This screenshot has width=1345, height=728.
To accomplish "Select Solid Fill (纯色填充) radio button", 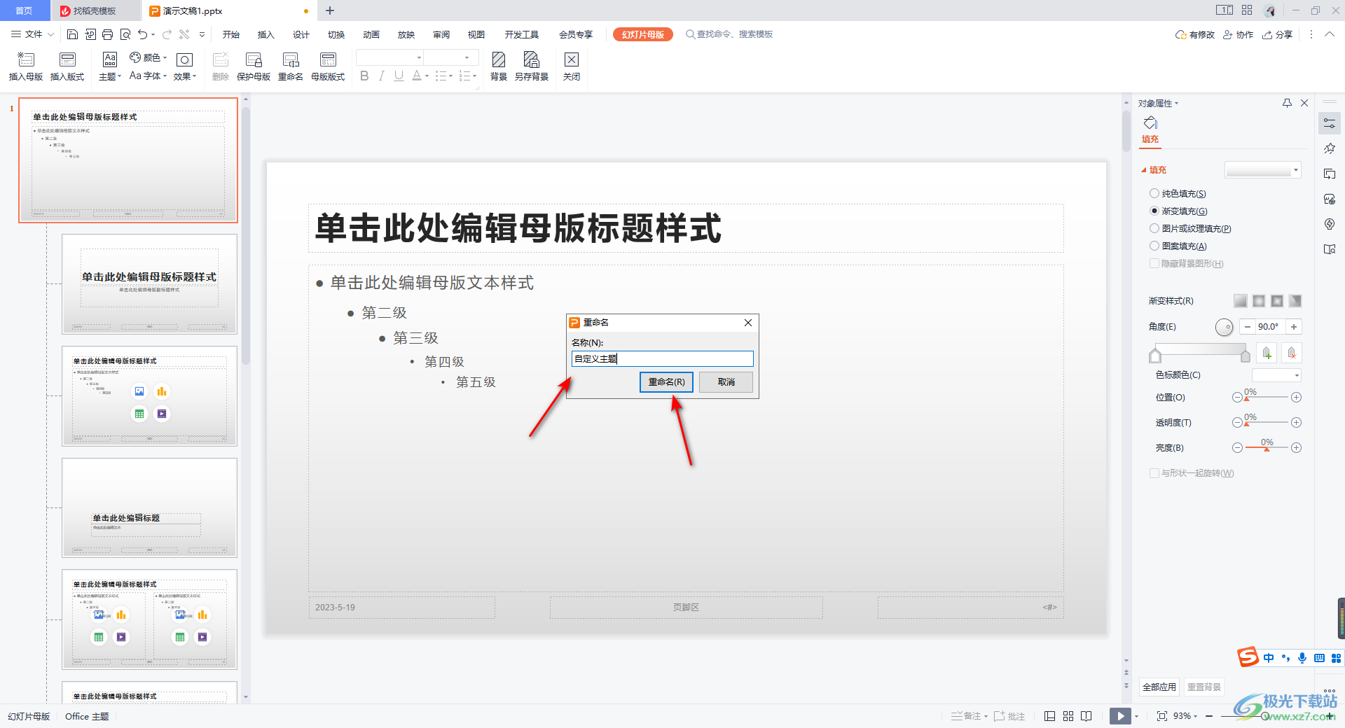I will click(1154, 194).
